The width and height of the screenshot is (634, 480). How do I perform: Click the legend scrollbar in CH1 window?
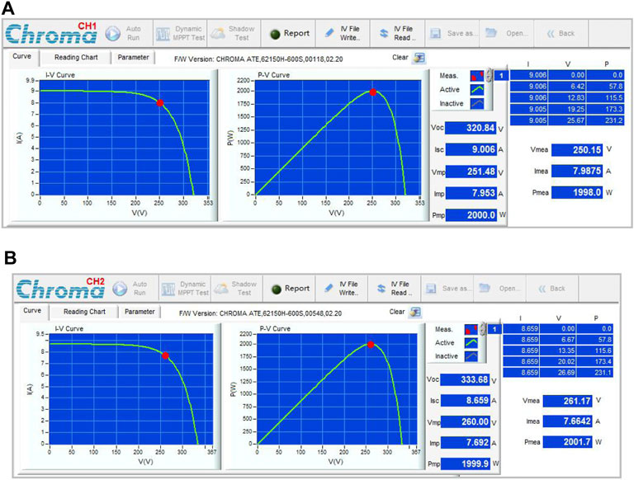point(489,75)
